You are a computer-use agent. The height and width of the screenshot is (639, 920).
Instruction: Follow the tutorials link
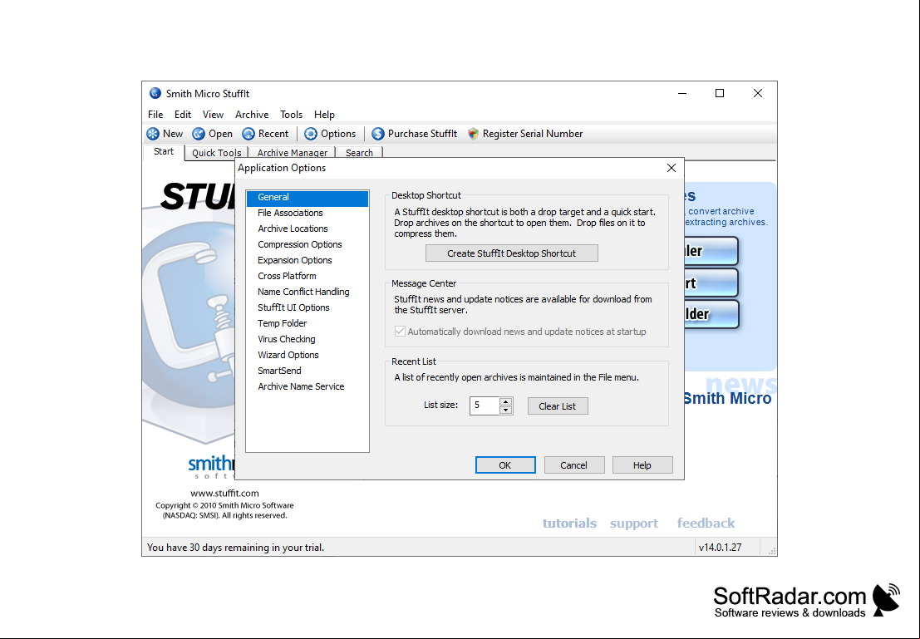pyautogui.click(x=570, y=523)
